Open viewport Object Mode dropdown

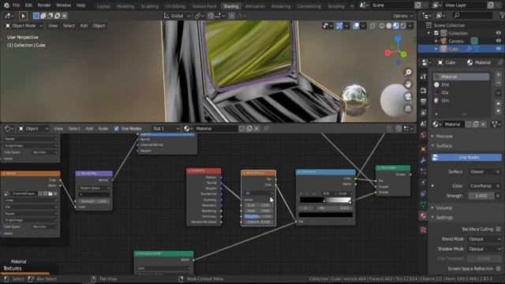tap(24, 26)
